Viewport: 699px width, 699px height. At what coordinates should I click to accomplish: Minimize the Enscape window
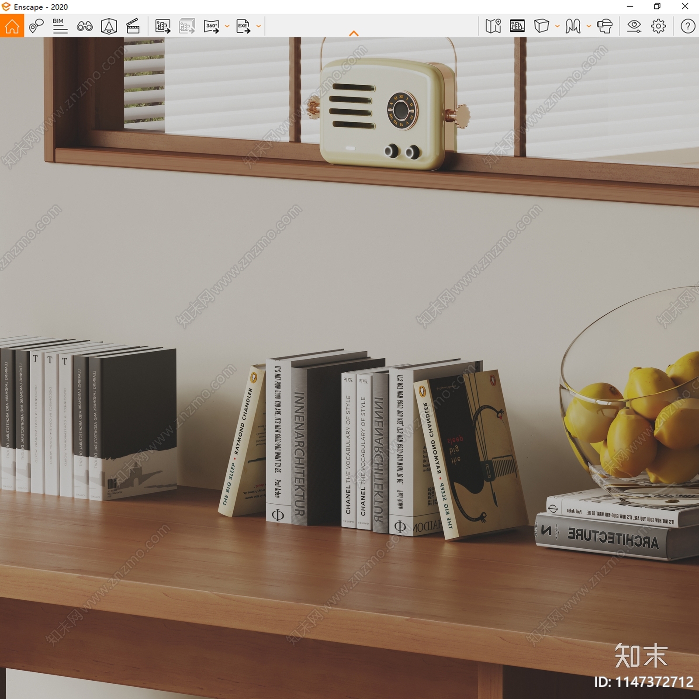[x=630, y=7]
